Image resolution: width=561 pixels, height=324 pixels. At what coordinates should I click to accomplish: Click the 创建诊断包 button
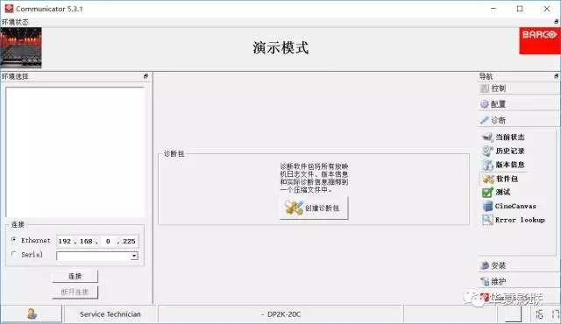314,208
